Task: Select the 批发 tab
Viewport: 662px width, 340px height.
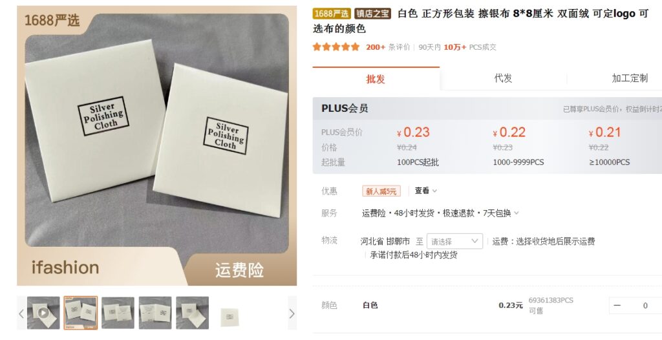Action: [376, 79]
